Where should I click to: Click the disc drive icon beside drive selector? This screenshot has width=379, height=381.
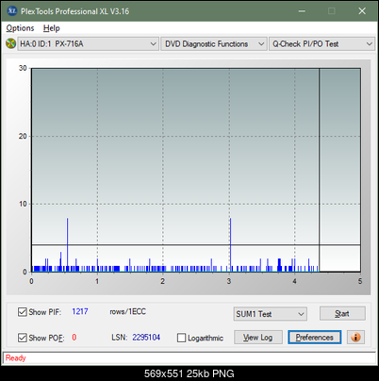(x=10, y=43)
